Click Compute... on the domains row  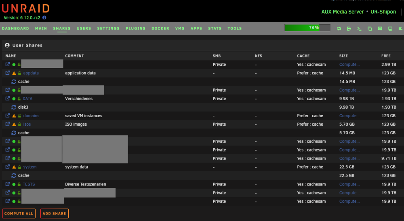349,116
